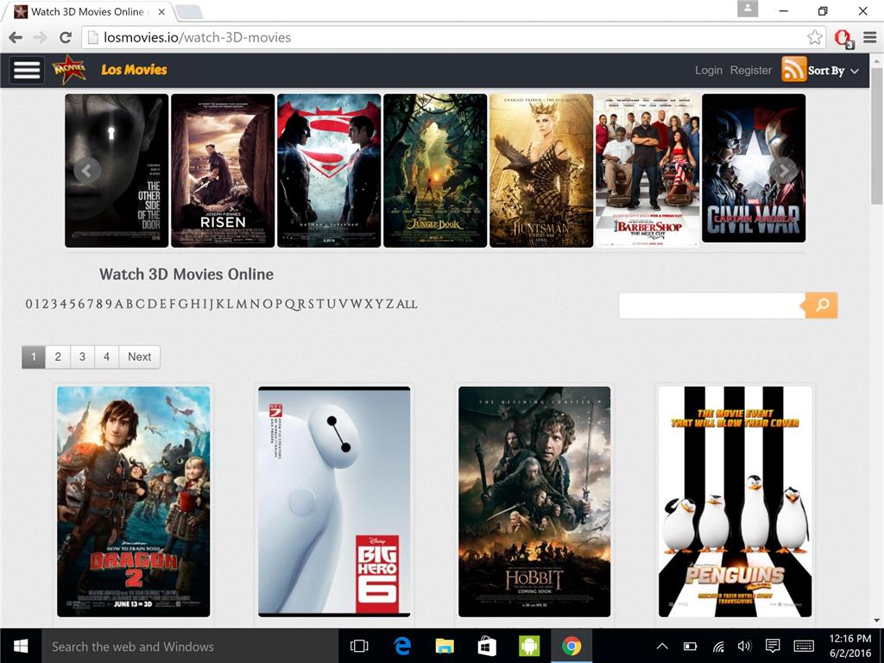Viewport: 884px width, 663px height.
Task: Click the orange search magnifier button
Action: coord(822,305)
